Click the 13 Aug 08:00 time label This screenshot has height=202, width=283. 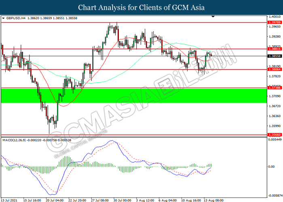tap(213, 200)
